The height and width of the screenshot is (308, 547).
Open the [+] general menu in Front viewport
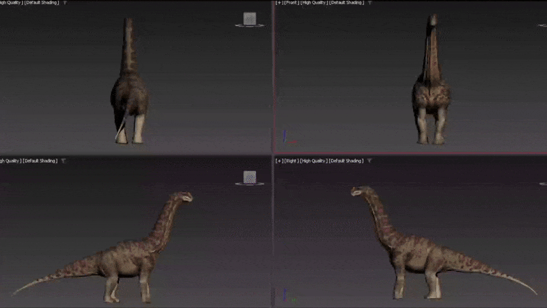tap(279, 3)
